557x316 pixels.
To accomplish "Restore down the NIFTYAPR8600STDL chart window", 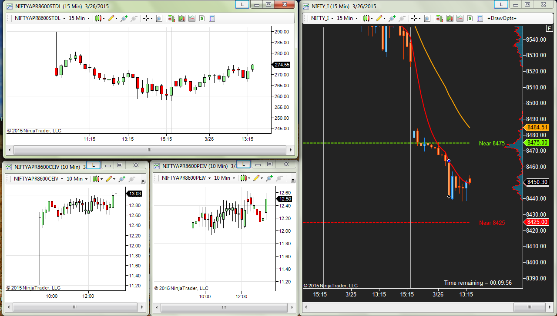I will point(268,4).
